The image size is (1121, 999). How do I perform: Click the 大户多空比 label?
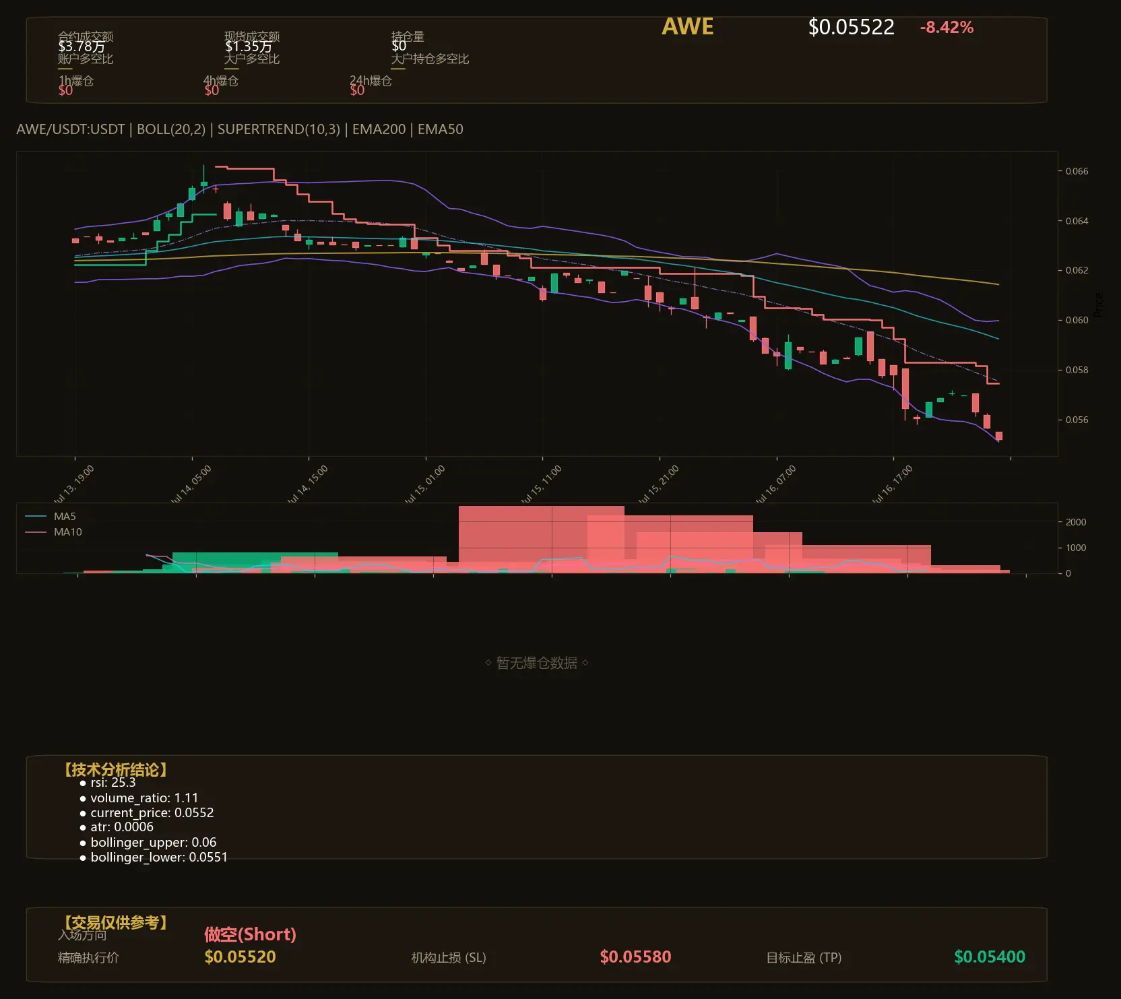252,59
